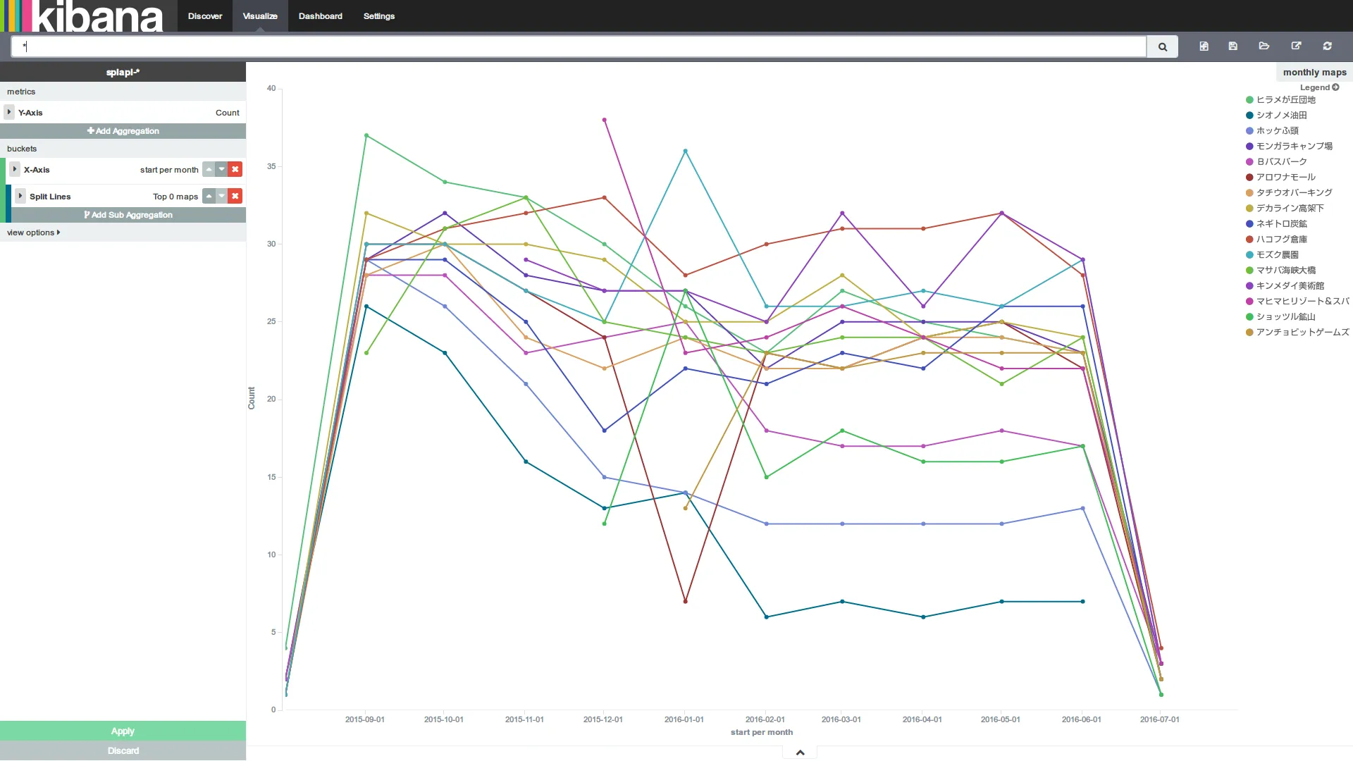Click the 2016-07-01 x-axis label
1353x761 pixels.
1160,719
